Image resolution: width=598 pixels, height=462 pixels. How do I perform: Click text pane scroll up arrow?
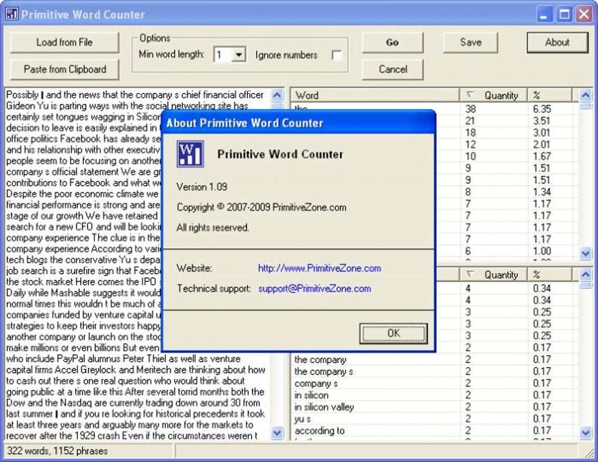tap(277, 95)
